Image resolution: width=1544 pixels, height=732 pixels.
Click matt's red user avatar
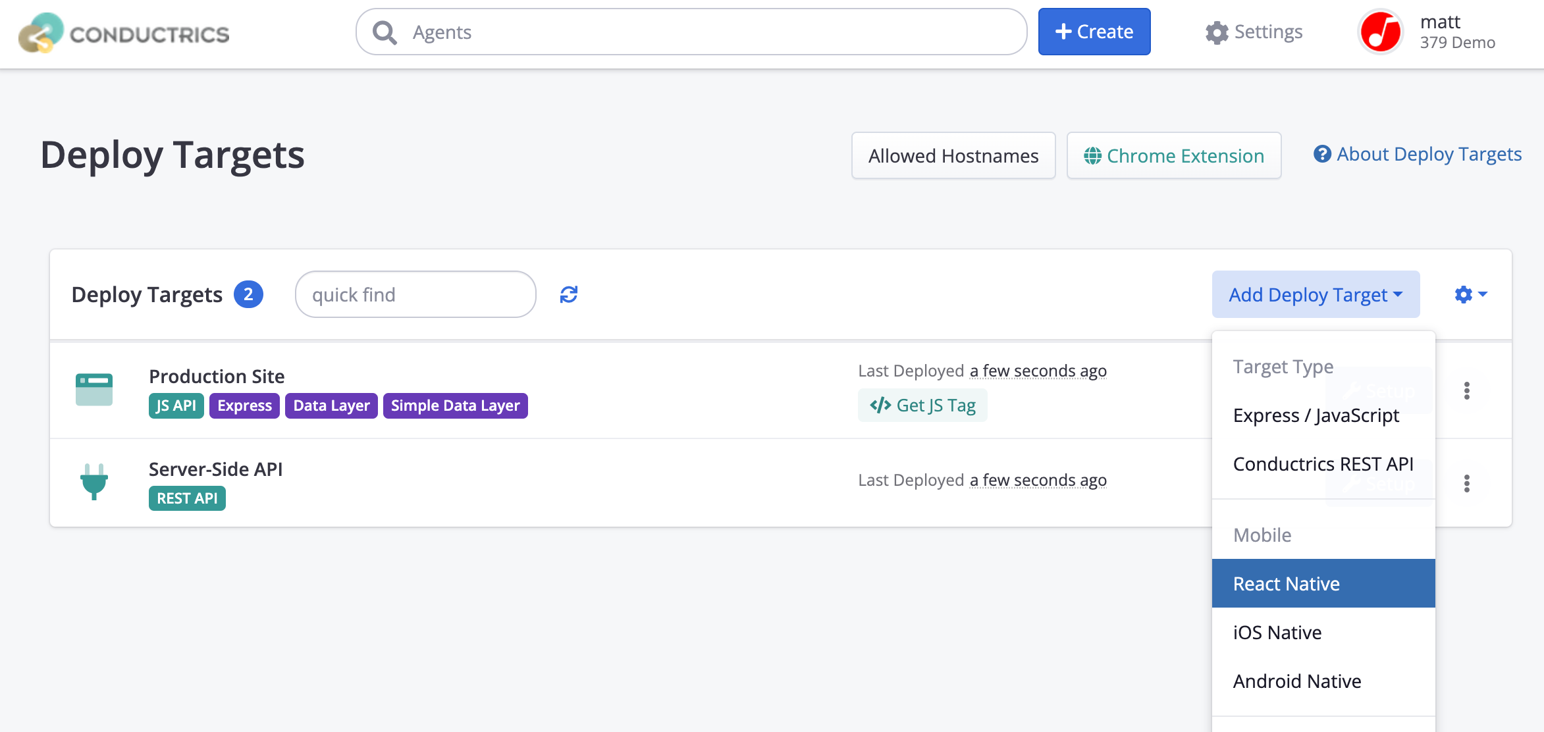click(x=1380, y=32)
